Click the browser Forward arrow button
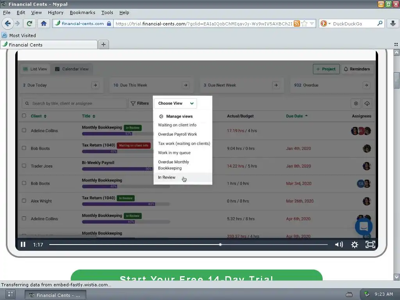 point(18,24)
